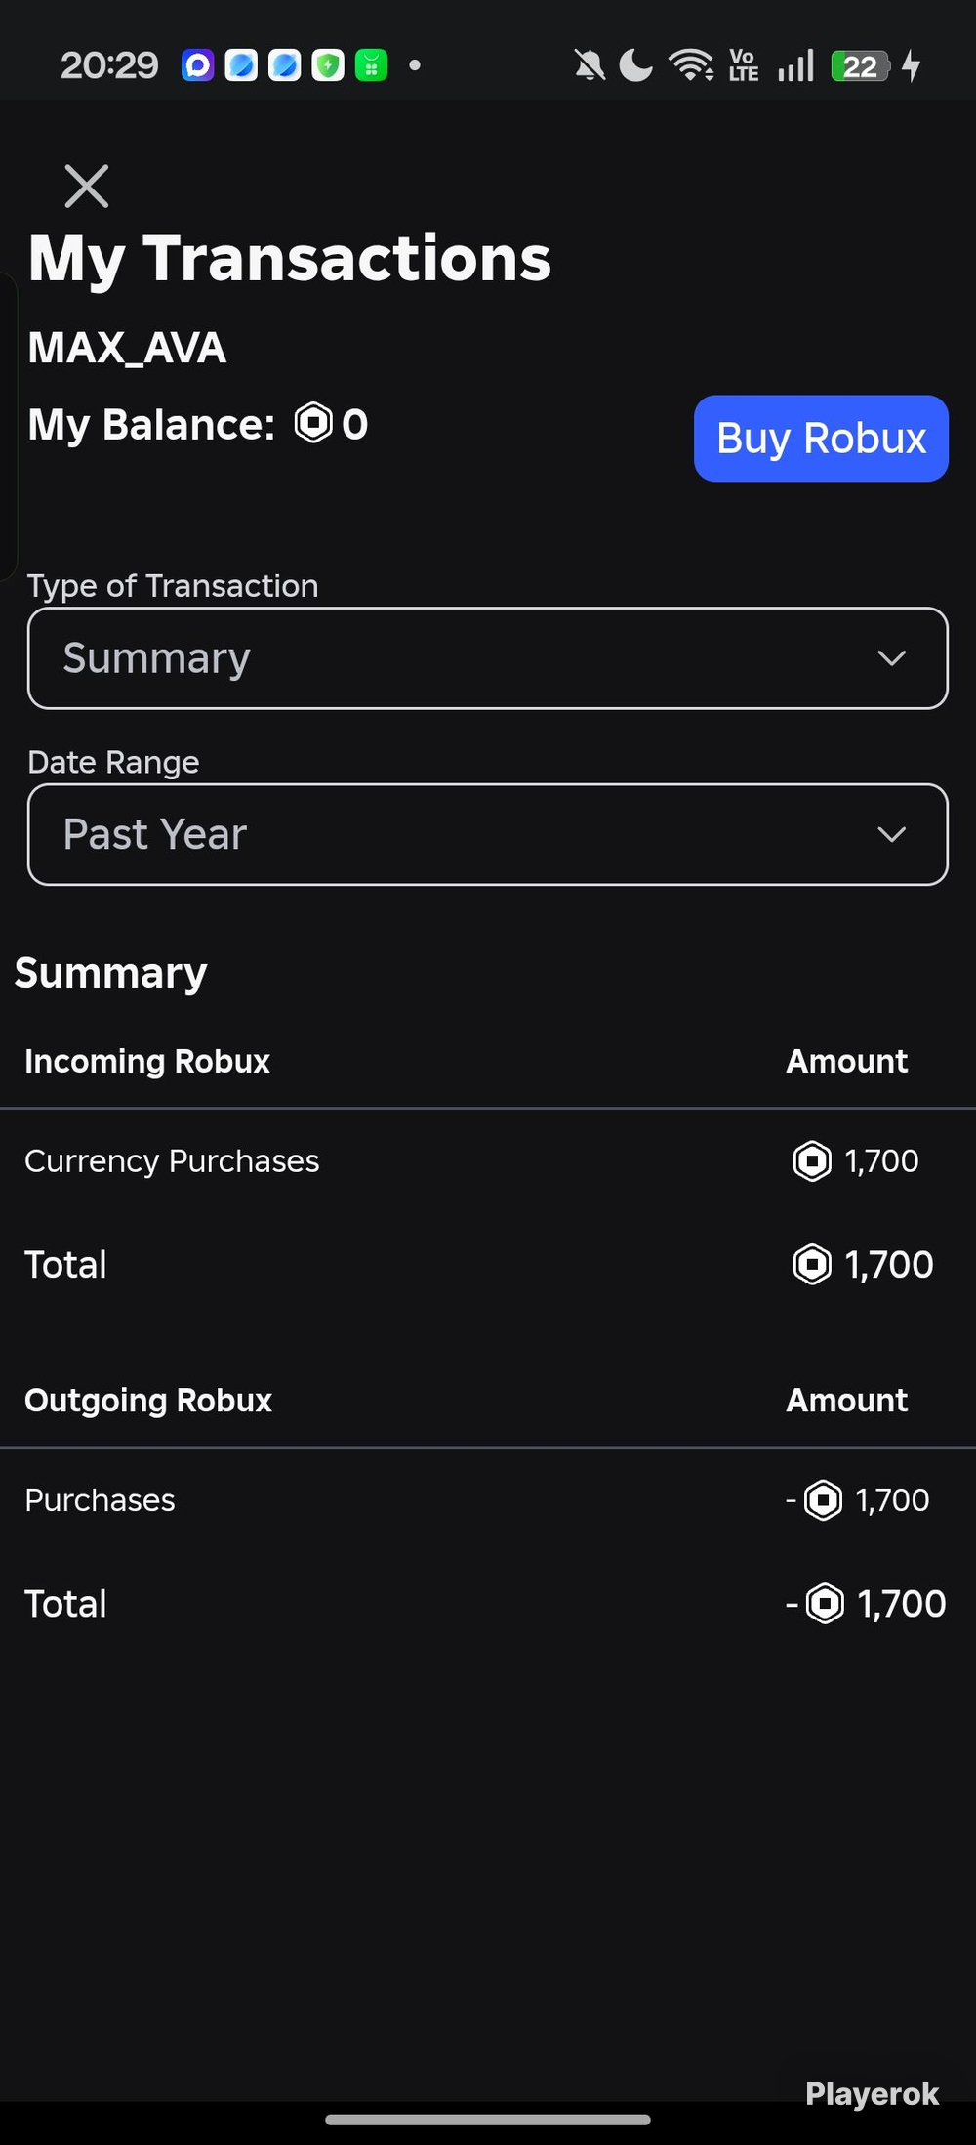Tap the muted notification bell status icon
This screenshot has width=976, height=2145.
(x=589, y=66)
